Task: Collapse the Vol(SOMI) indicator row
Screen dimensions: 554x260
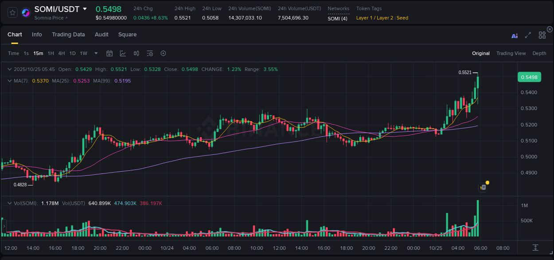Action: [9, 203]
